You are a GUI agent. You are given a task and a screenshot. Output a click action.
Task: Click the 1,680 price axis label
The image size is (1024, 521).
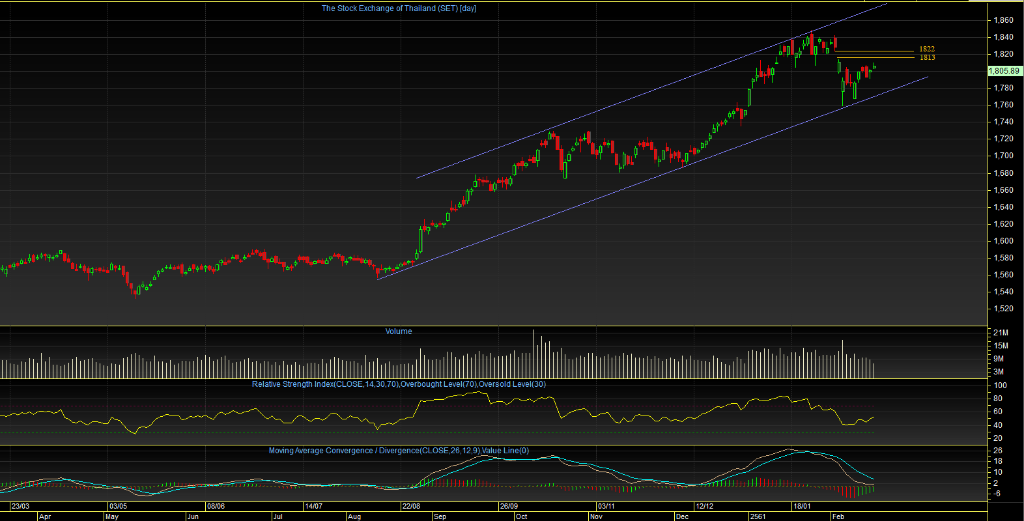(x=1003, y=173)
